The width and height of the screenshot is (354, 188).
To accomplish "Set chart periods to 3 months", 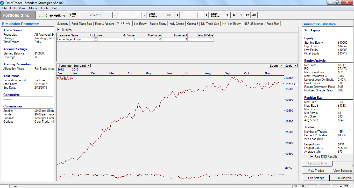I will (x=227, y=15).
